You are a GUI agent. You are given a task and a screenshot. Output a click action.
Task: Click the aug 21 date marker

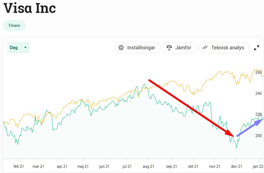tap(148, 166)
